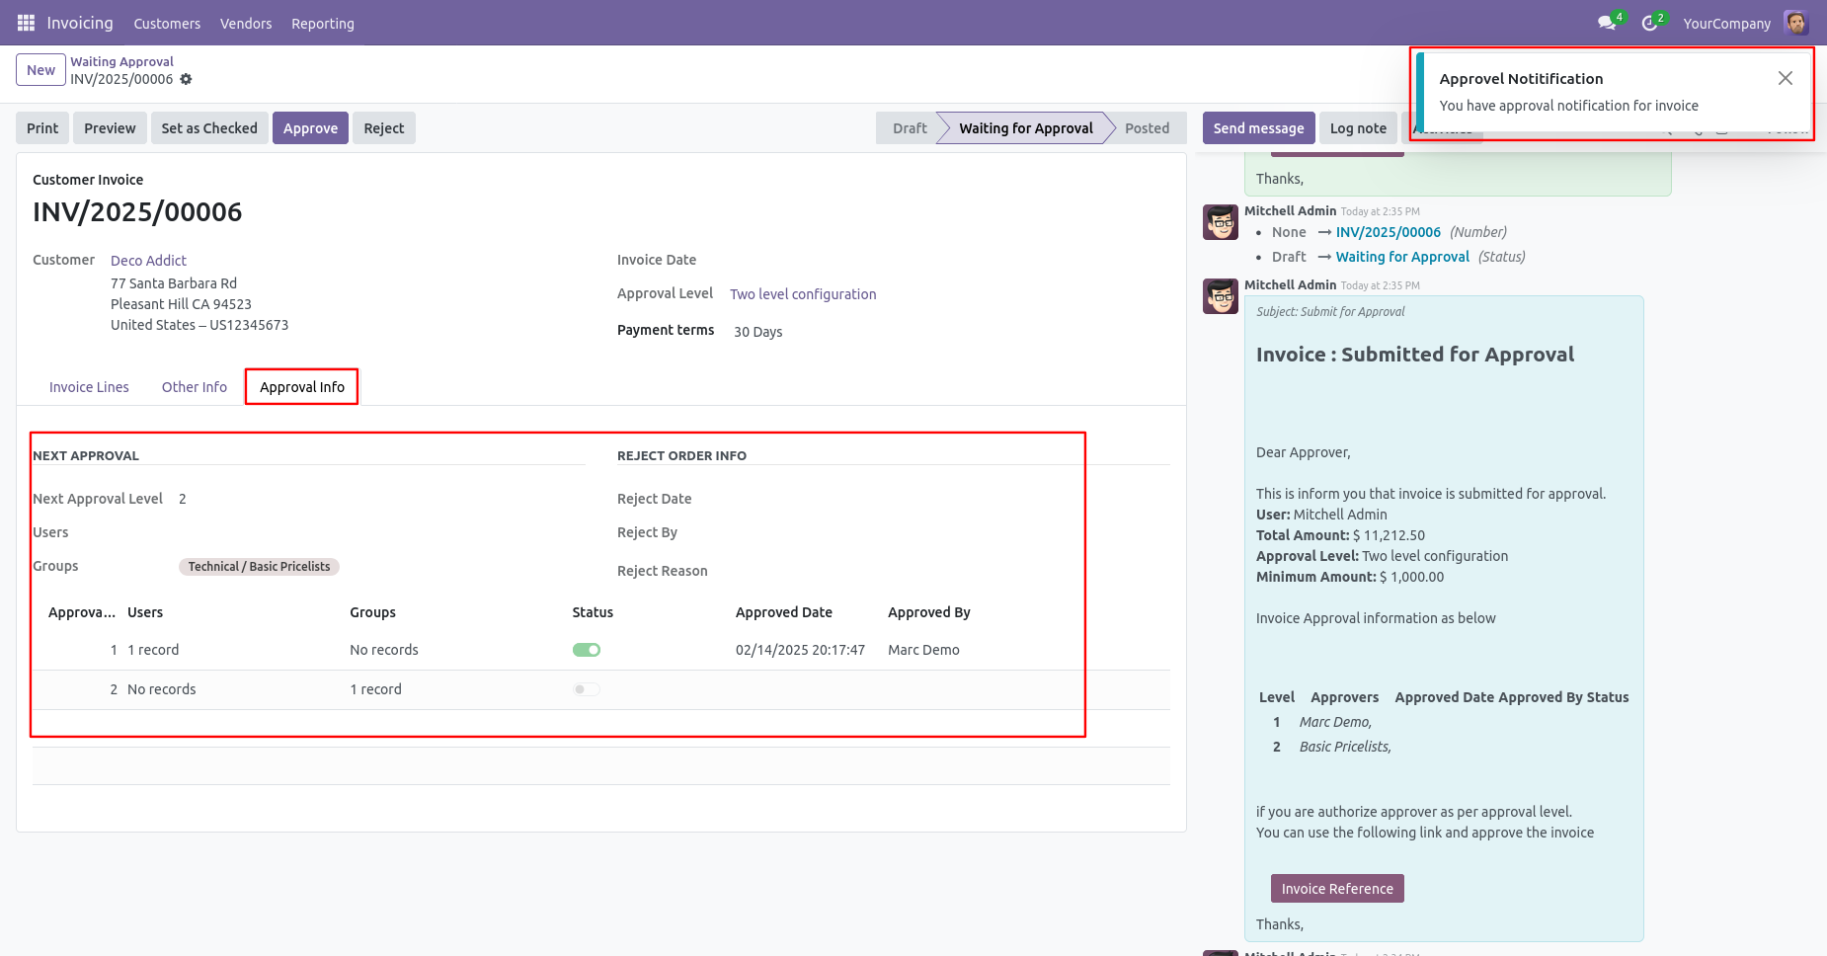The height and width of the screenshot is (956, 1827).
Task: Click the user avatar in top bar
Action: pos(1795,23)
